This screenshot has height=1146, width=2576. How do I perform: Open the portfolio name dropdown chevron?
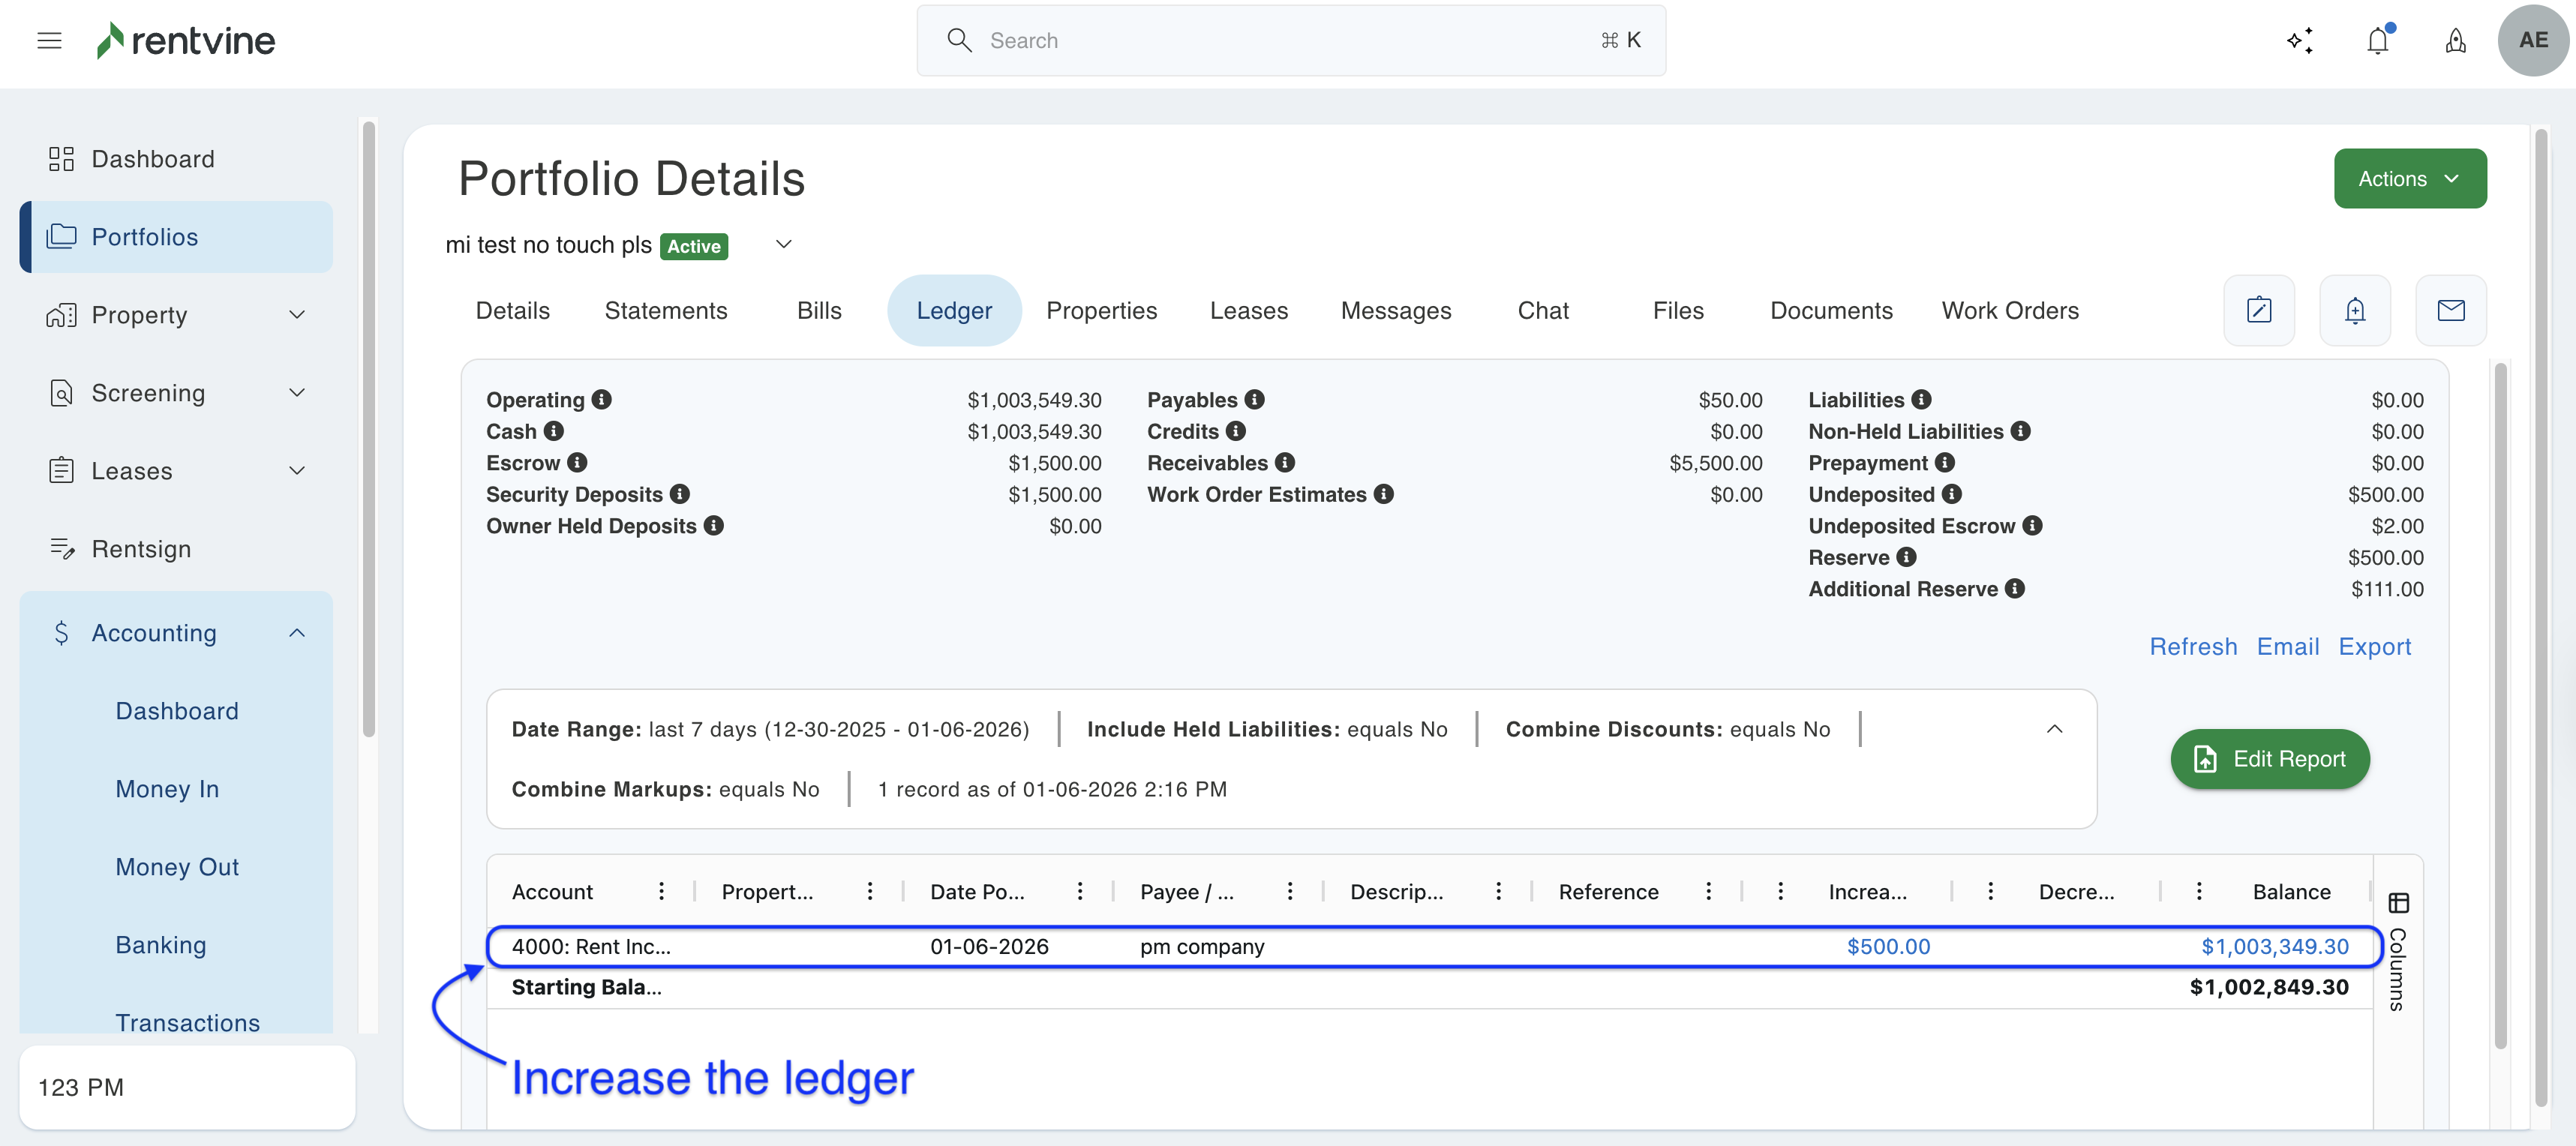pos(784,244)
